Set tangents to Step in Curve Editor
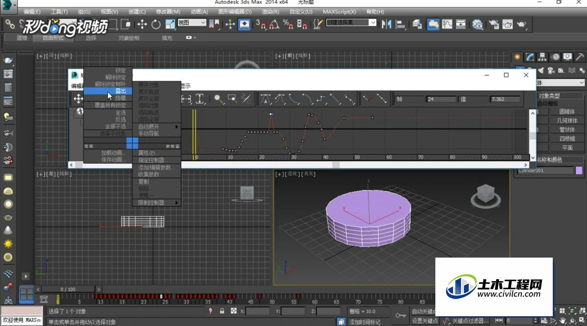587x326 pixels. pyautogui.click(x=321, y=99)
